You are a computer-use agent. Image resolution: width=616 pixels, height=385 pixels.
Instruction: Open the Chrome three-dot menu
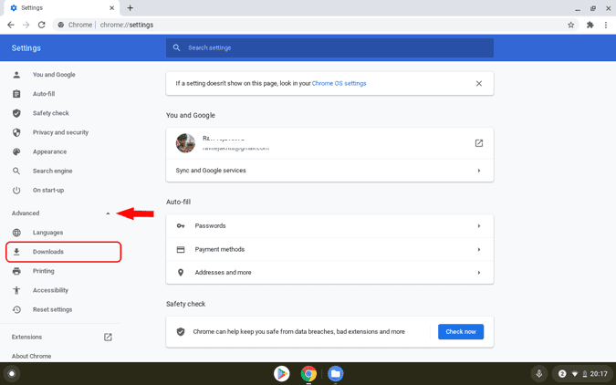pos(606,25)
